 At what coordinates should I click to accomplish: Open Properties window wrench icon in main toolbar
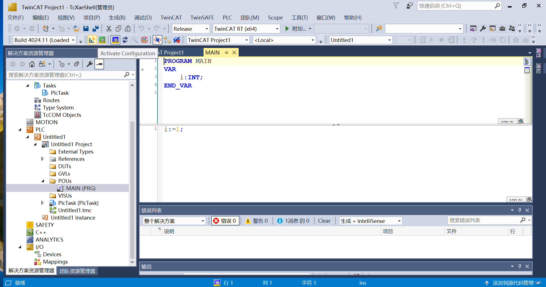point(483,29)
